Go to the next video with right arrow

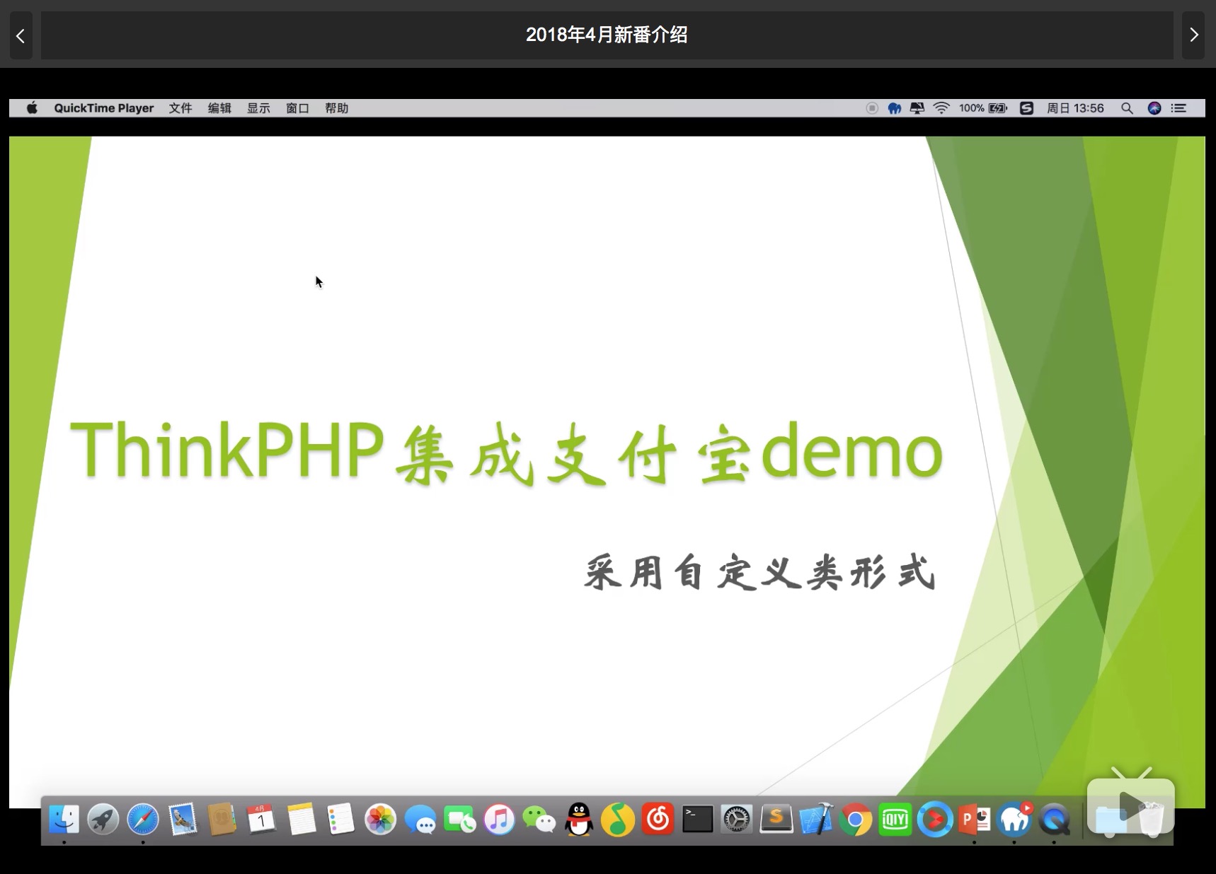pyautogui.click(x=1193, y=35)
